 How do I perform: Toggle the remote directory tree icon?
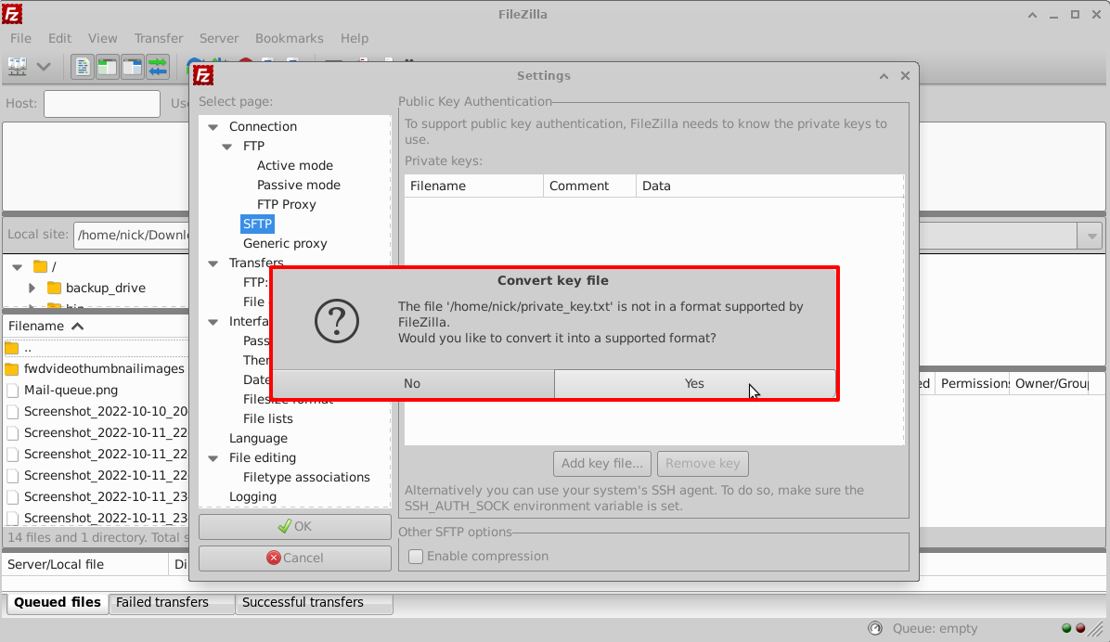pos(133,67)
